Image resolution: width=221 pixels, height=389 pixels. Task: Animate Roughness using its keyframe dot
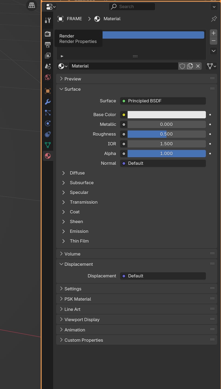210,134
